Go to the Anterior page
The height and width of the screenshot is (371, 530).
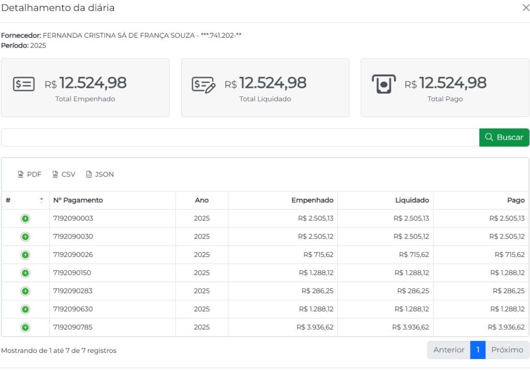tap(449, 350)
